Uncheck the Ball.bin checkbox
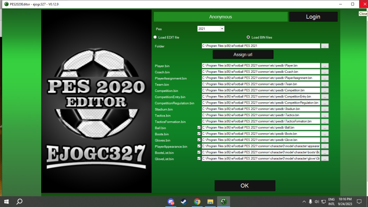Viewport: 368px width, 207px height. click(199, 128)
